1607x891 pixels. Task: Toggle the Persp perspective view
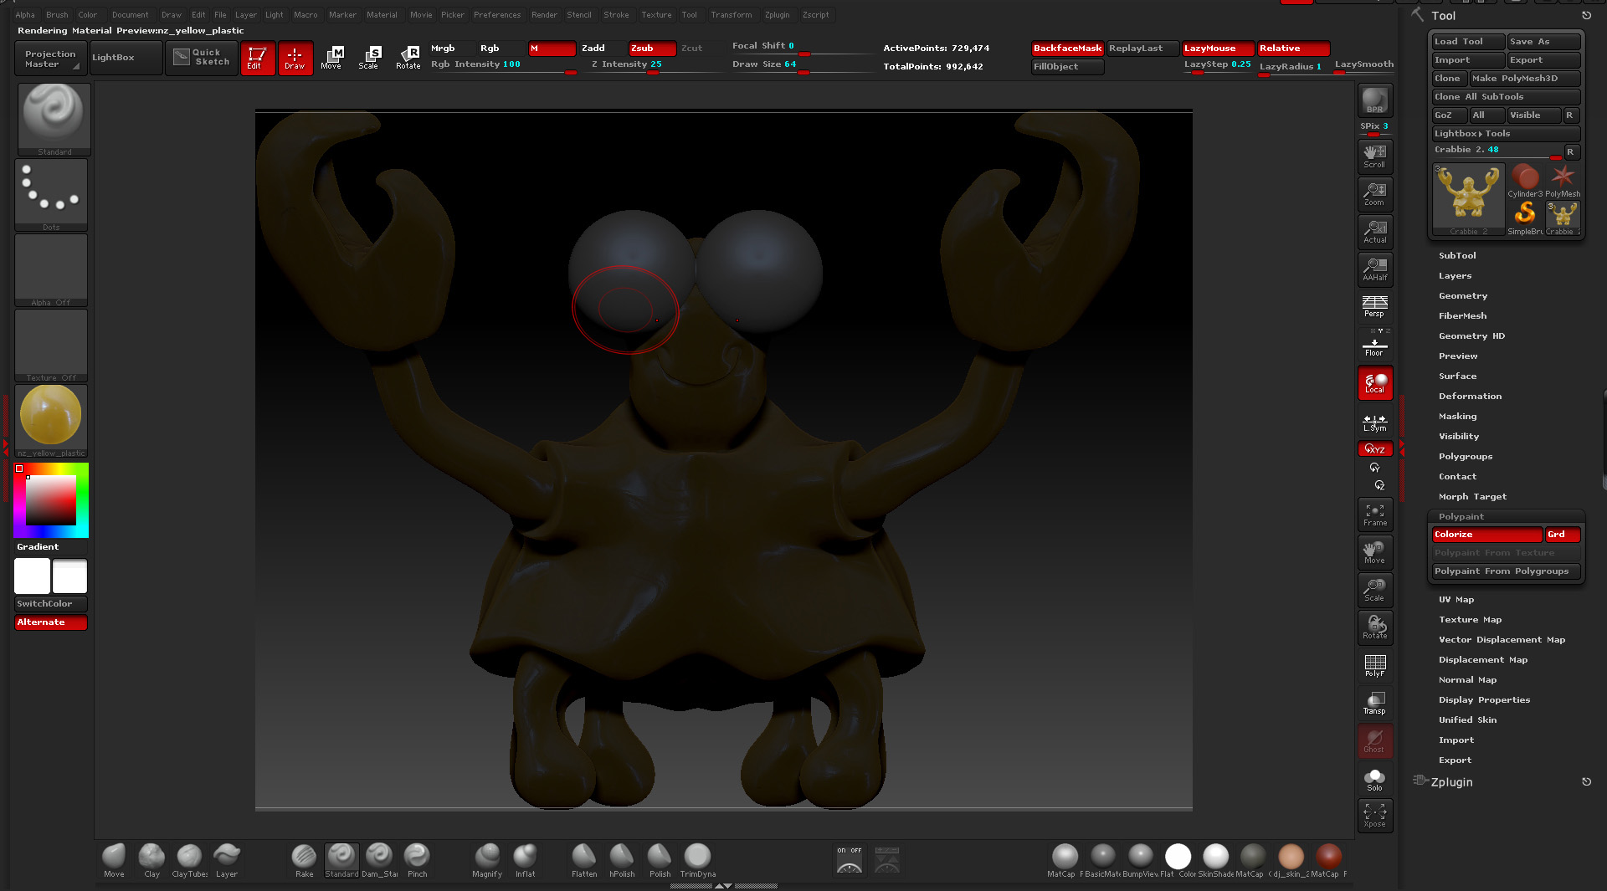1374,305
